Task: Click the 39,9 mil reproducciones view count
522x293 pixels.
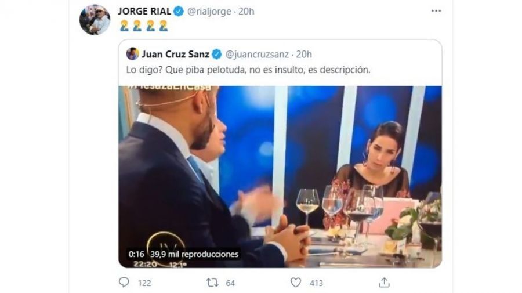Action: click(x=194, y=254)
